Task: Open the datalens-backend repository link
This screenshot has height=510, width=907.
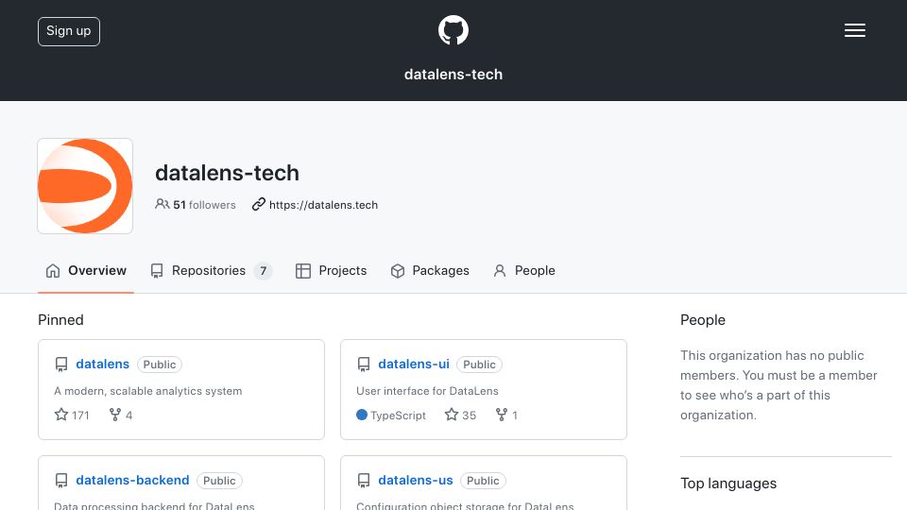Action: coord(132,480)
